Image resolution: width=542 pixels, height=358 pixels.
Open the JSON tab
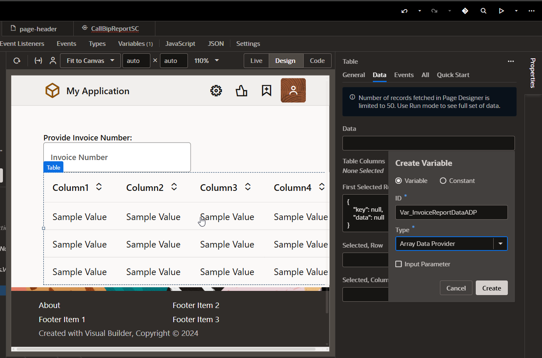click(x=216, y=43)
